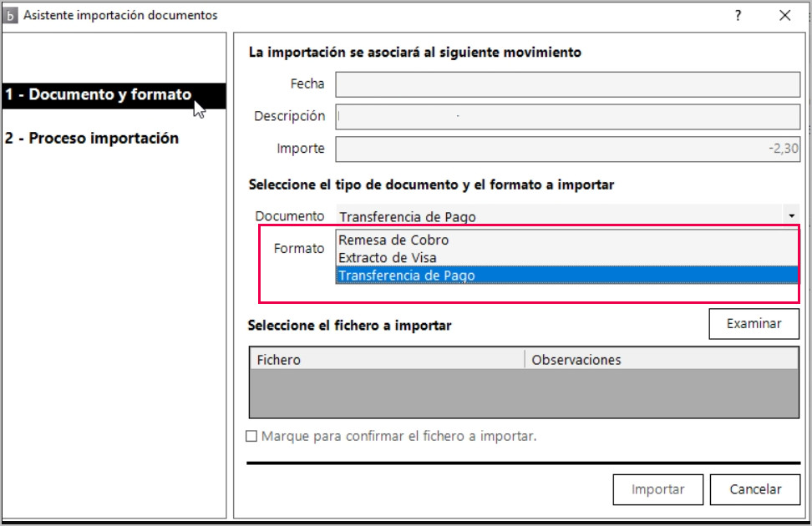
Task: Click the Fecha field
Action: pos(567,84)
